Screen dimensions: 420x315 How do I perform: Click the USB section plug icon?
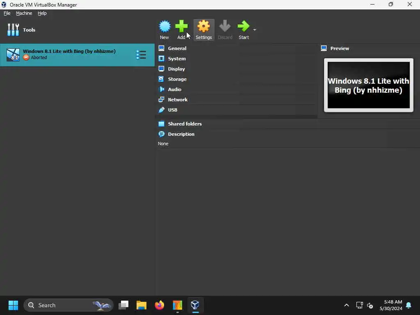(161, 110)
